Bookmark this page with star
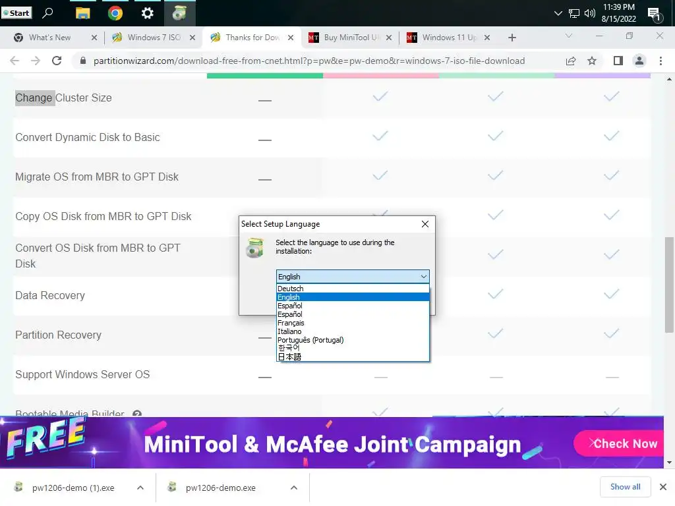Viewport: 675px width, 506px height. coord(592,61)
